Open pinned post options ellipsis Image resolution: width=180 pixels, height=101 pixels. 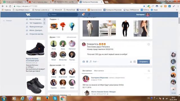(148, 78)
